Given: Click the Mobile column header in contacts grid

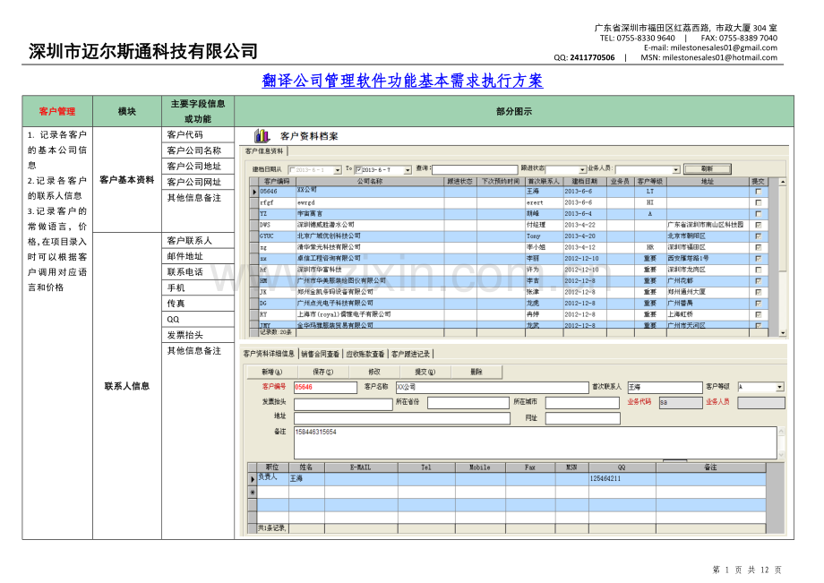Looking at the screenshot, I should coord(480,467).
